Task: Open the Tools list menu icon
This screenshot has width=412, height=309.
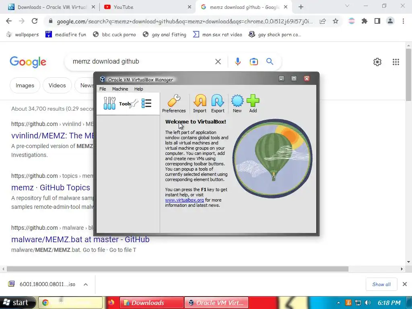Action: [146, 103]
